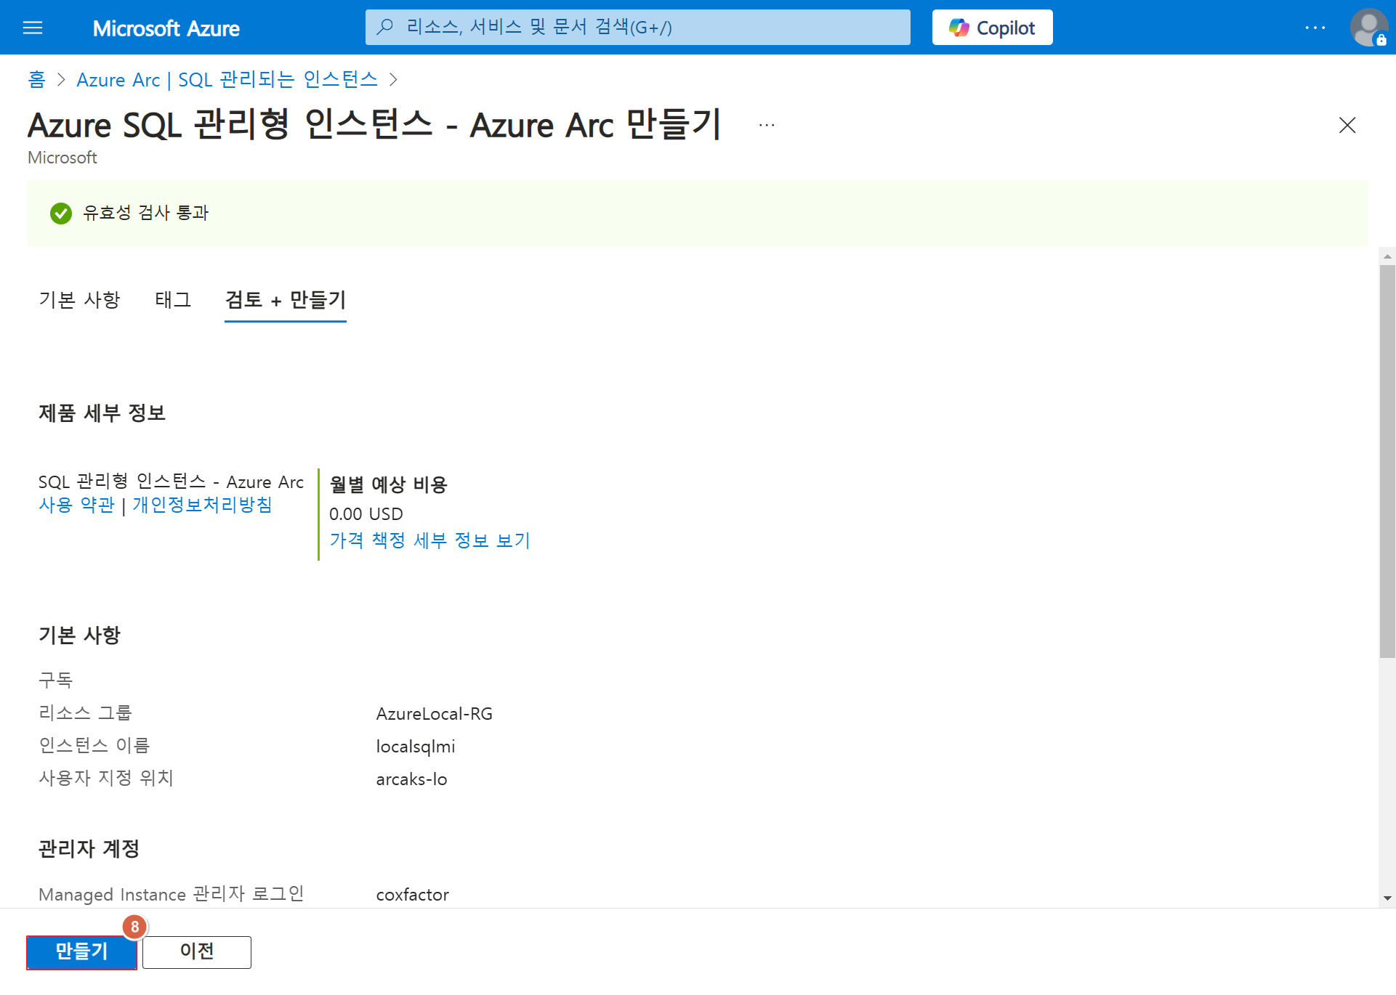
Task: Open Azure Arc SQL 관리되는 인스턴스 breadcrumb
Action: [x=227, y=80]
